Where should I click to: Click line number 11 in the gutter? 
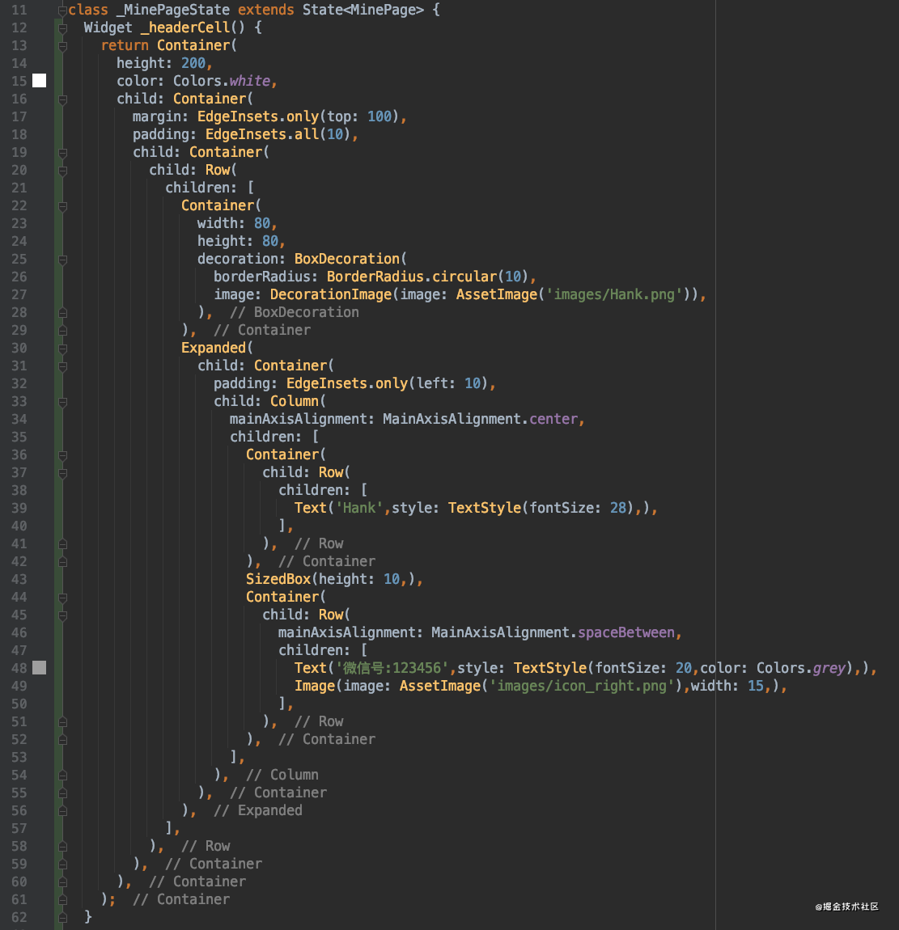tap(19, 10)
